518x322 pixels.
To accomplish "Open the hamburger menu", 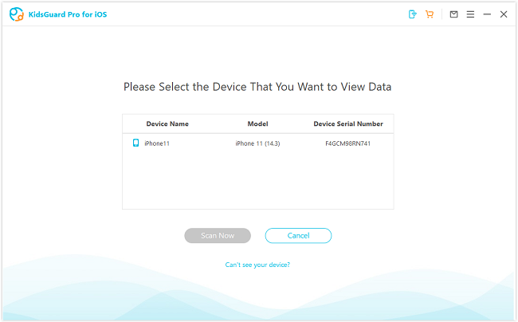I will tap(470, 14).
